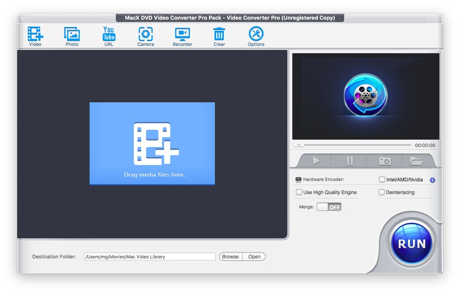The width and height of the screenshot is (460, 294).
Task: Toggle the Merge switch on
Action: click(329, 207)
